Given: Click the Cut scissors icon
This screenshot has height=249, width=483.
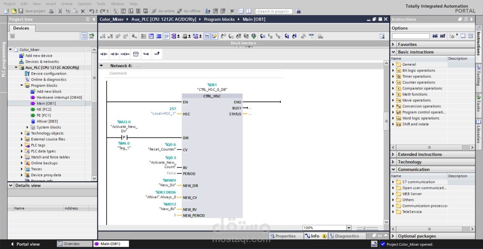Looking at the screenshot, I should point(60,11).
